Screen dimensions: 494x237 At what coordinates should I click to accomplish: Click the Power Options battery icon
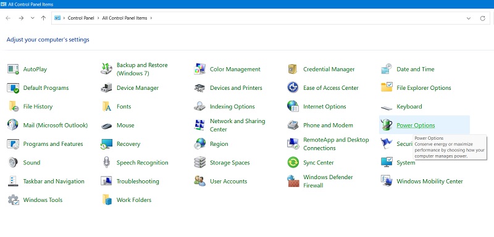tap(387, 125)
